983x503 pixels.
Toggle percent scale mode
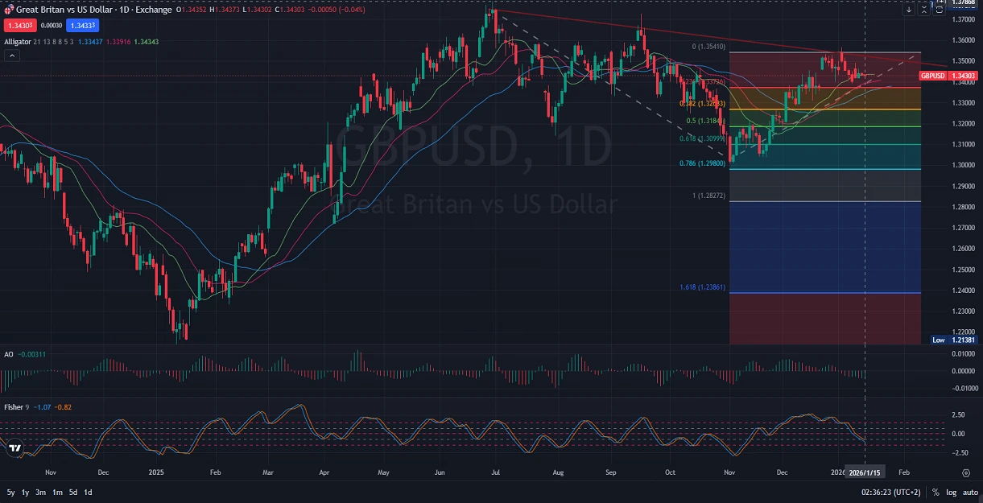click(x=936, y=492)
